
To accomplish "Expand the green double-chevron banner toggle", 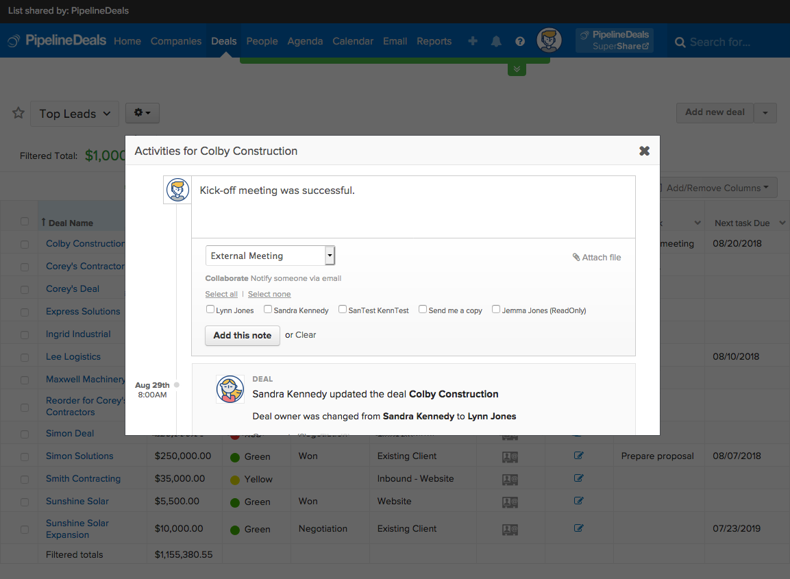I will (x=517, y=69).
